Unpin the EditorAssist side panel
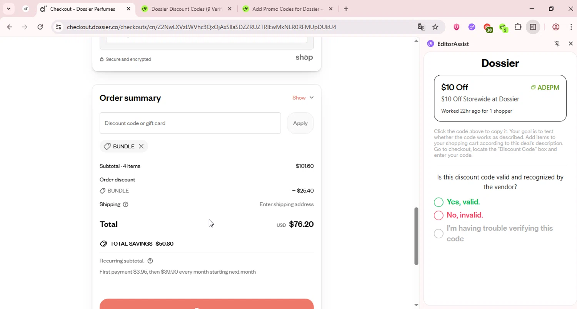Viewport: 577px width, 309px height. [557, 44]
